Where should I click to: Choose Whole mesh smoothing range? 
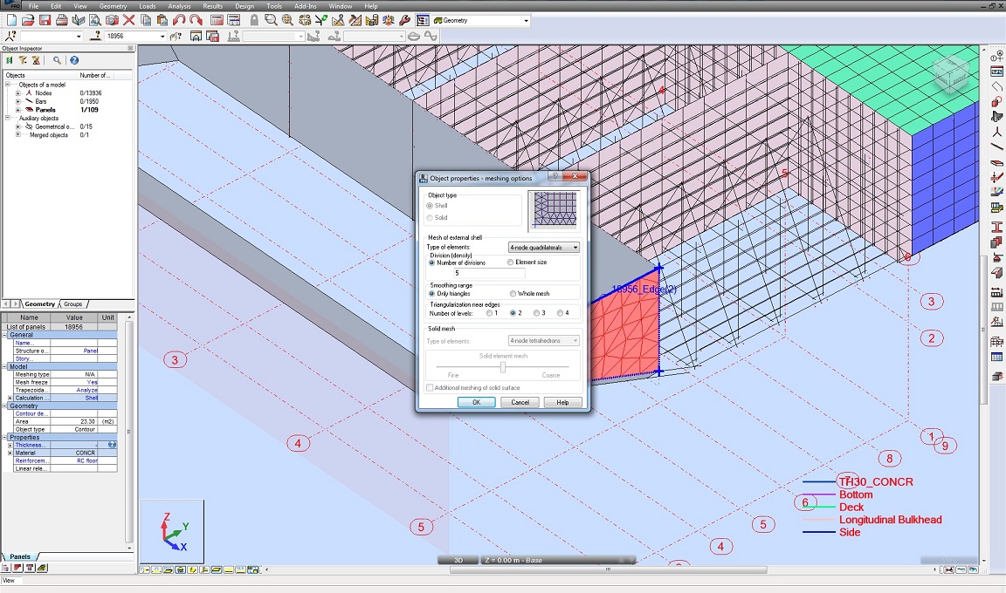coord(513,294)
